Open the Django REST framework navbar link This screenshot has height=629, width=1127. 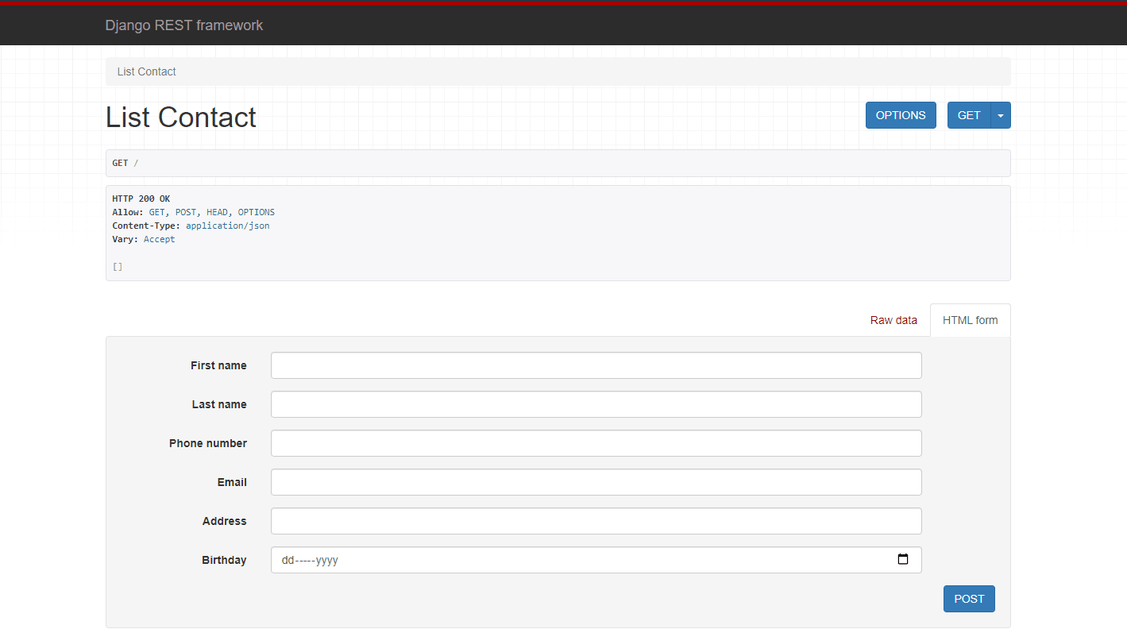pos(183,25)
